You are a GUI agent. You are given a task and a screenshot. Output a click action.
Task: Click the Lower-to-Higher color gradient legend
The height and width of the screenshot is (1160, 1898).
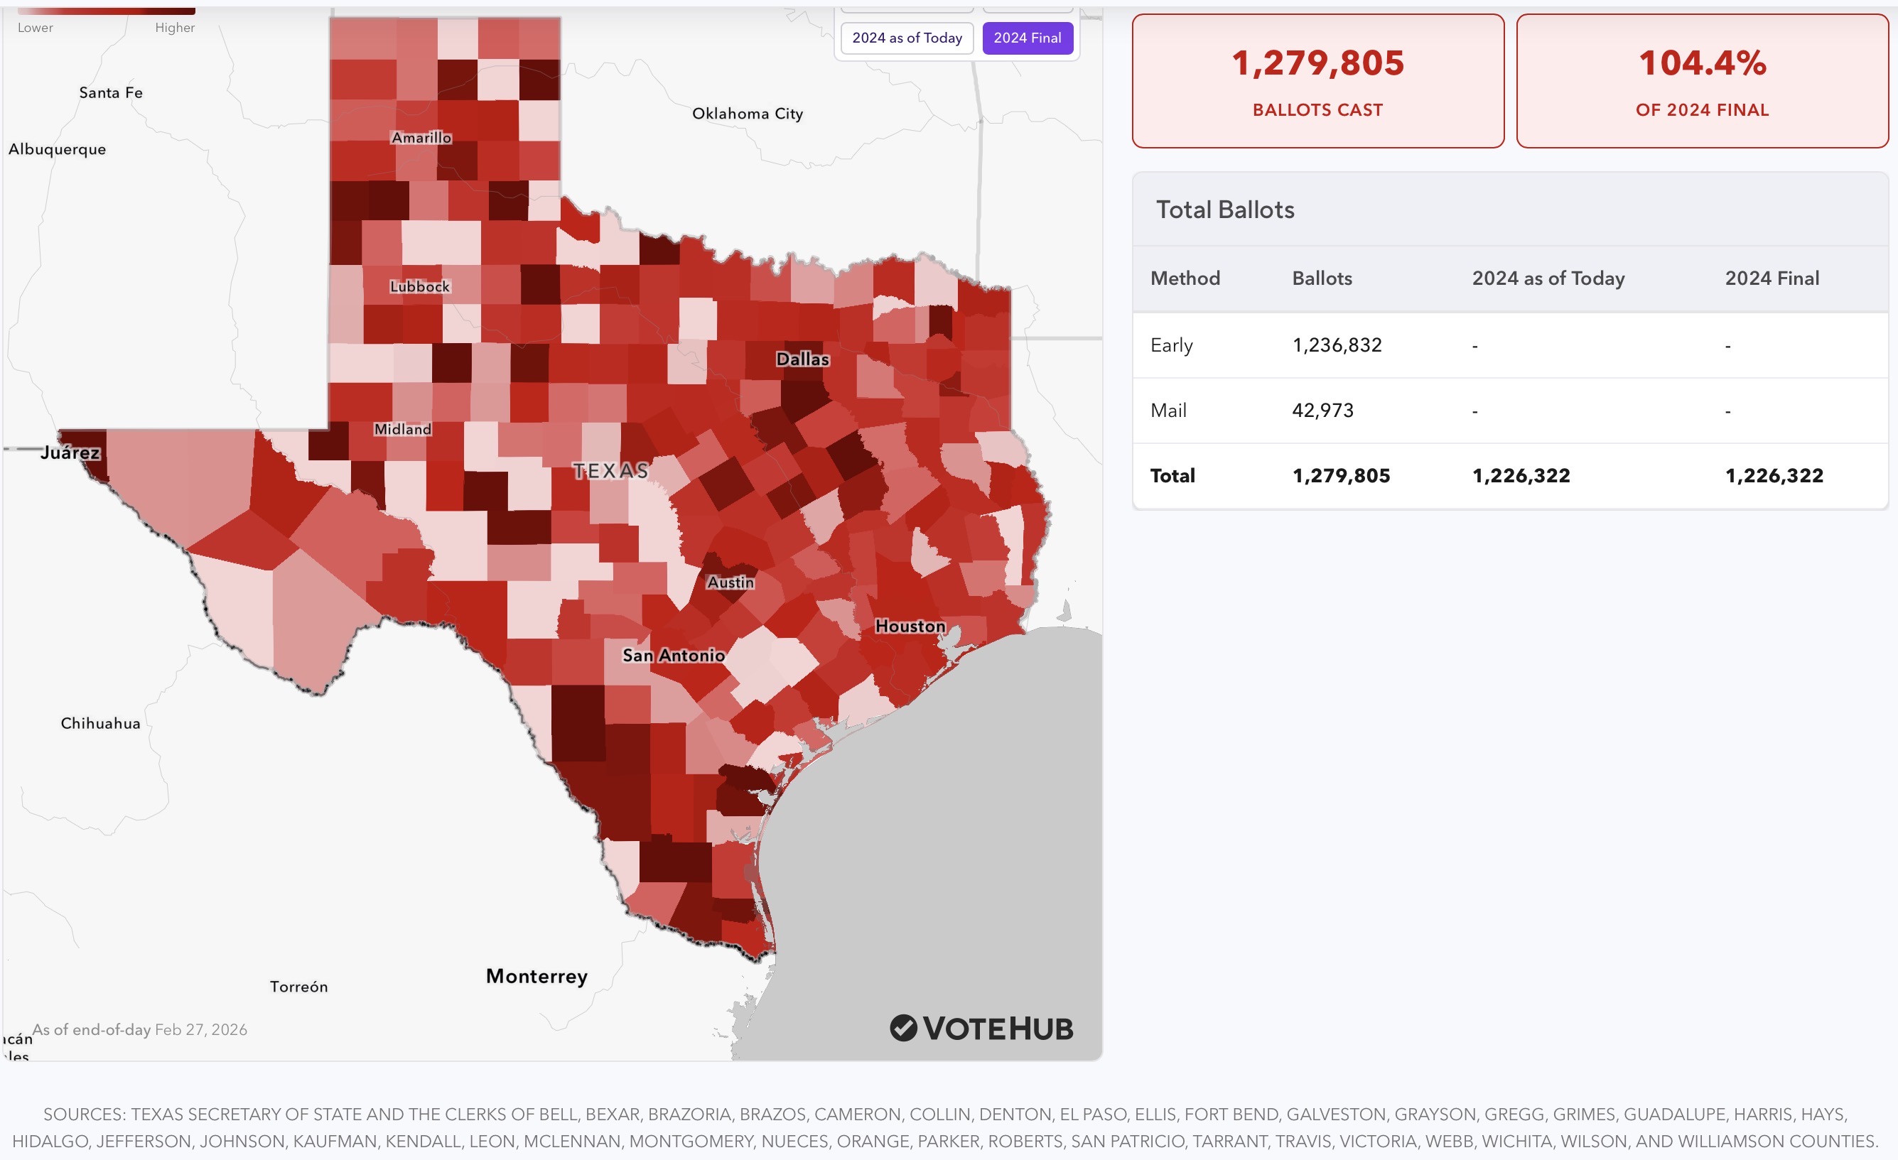coord(107,11)
